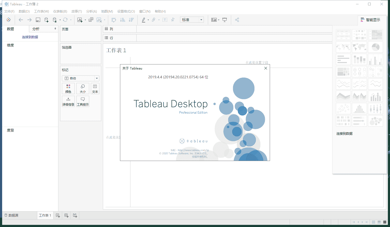Click the new worksheet toolbar icon
Image resolution: width=390 pixels, height=227 pixels.
80,20
